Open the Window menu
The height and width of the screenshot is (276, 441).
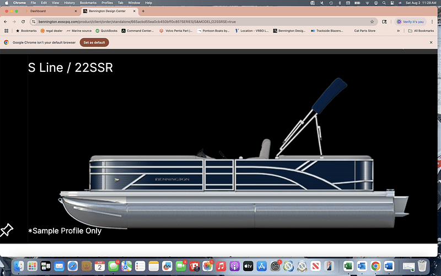click(x=134, y=3)
